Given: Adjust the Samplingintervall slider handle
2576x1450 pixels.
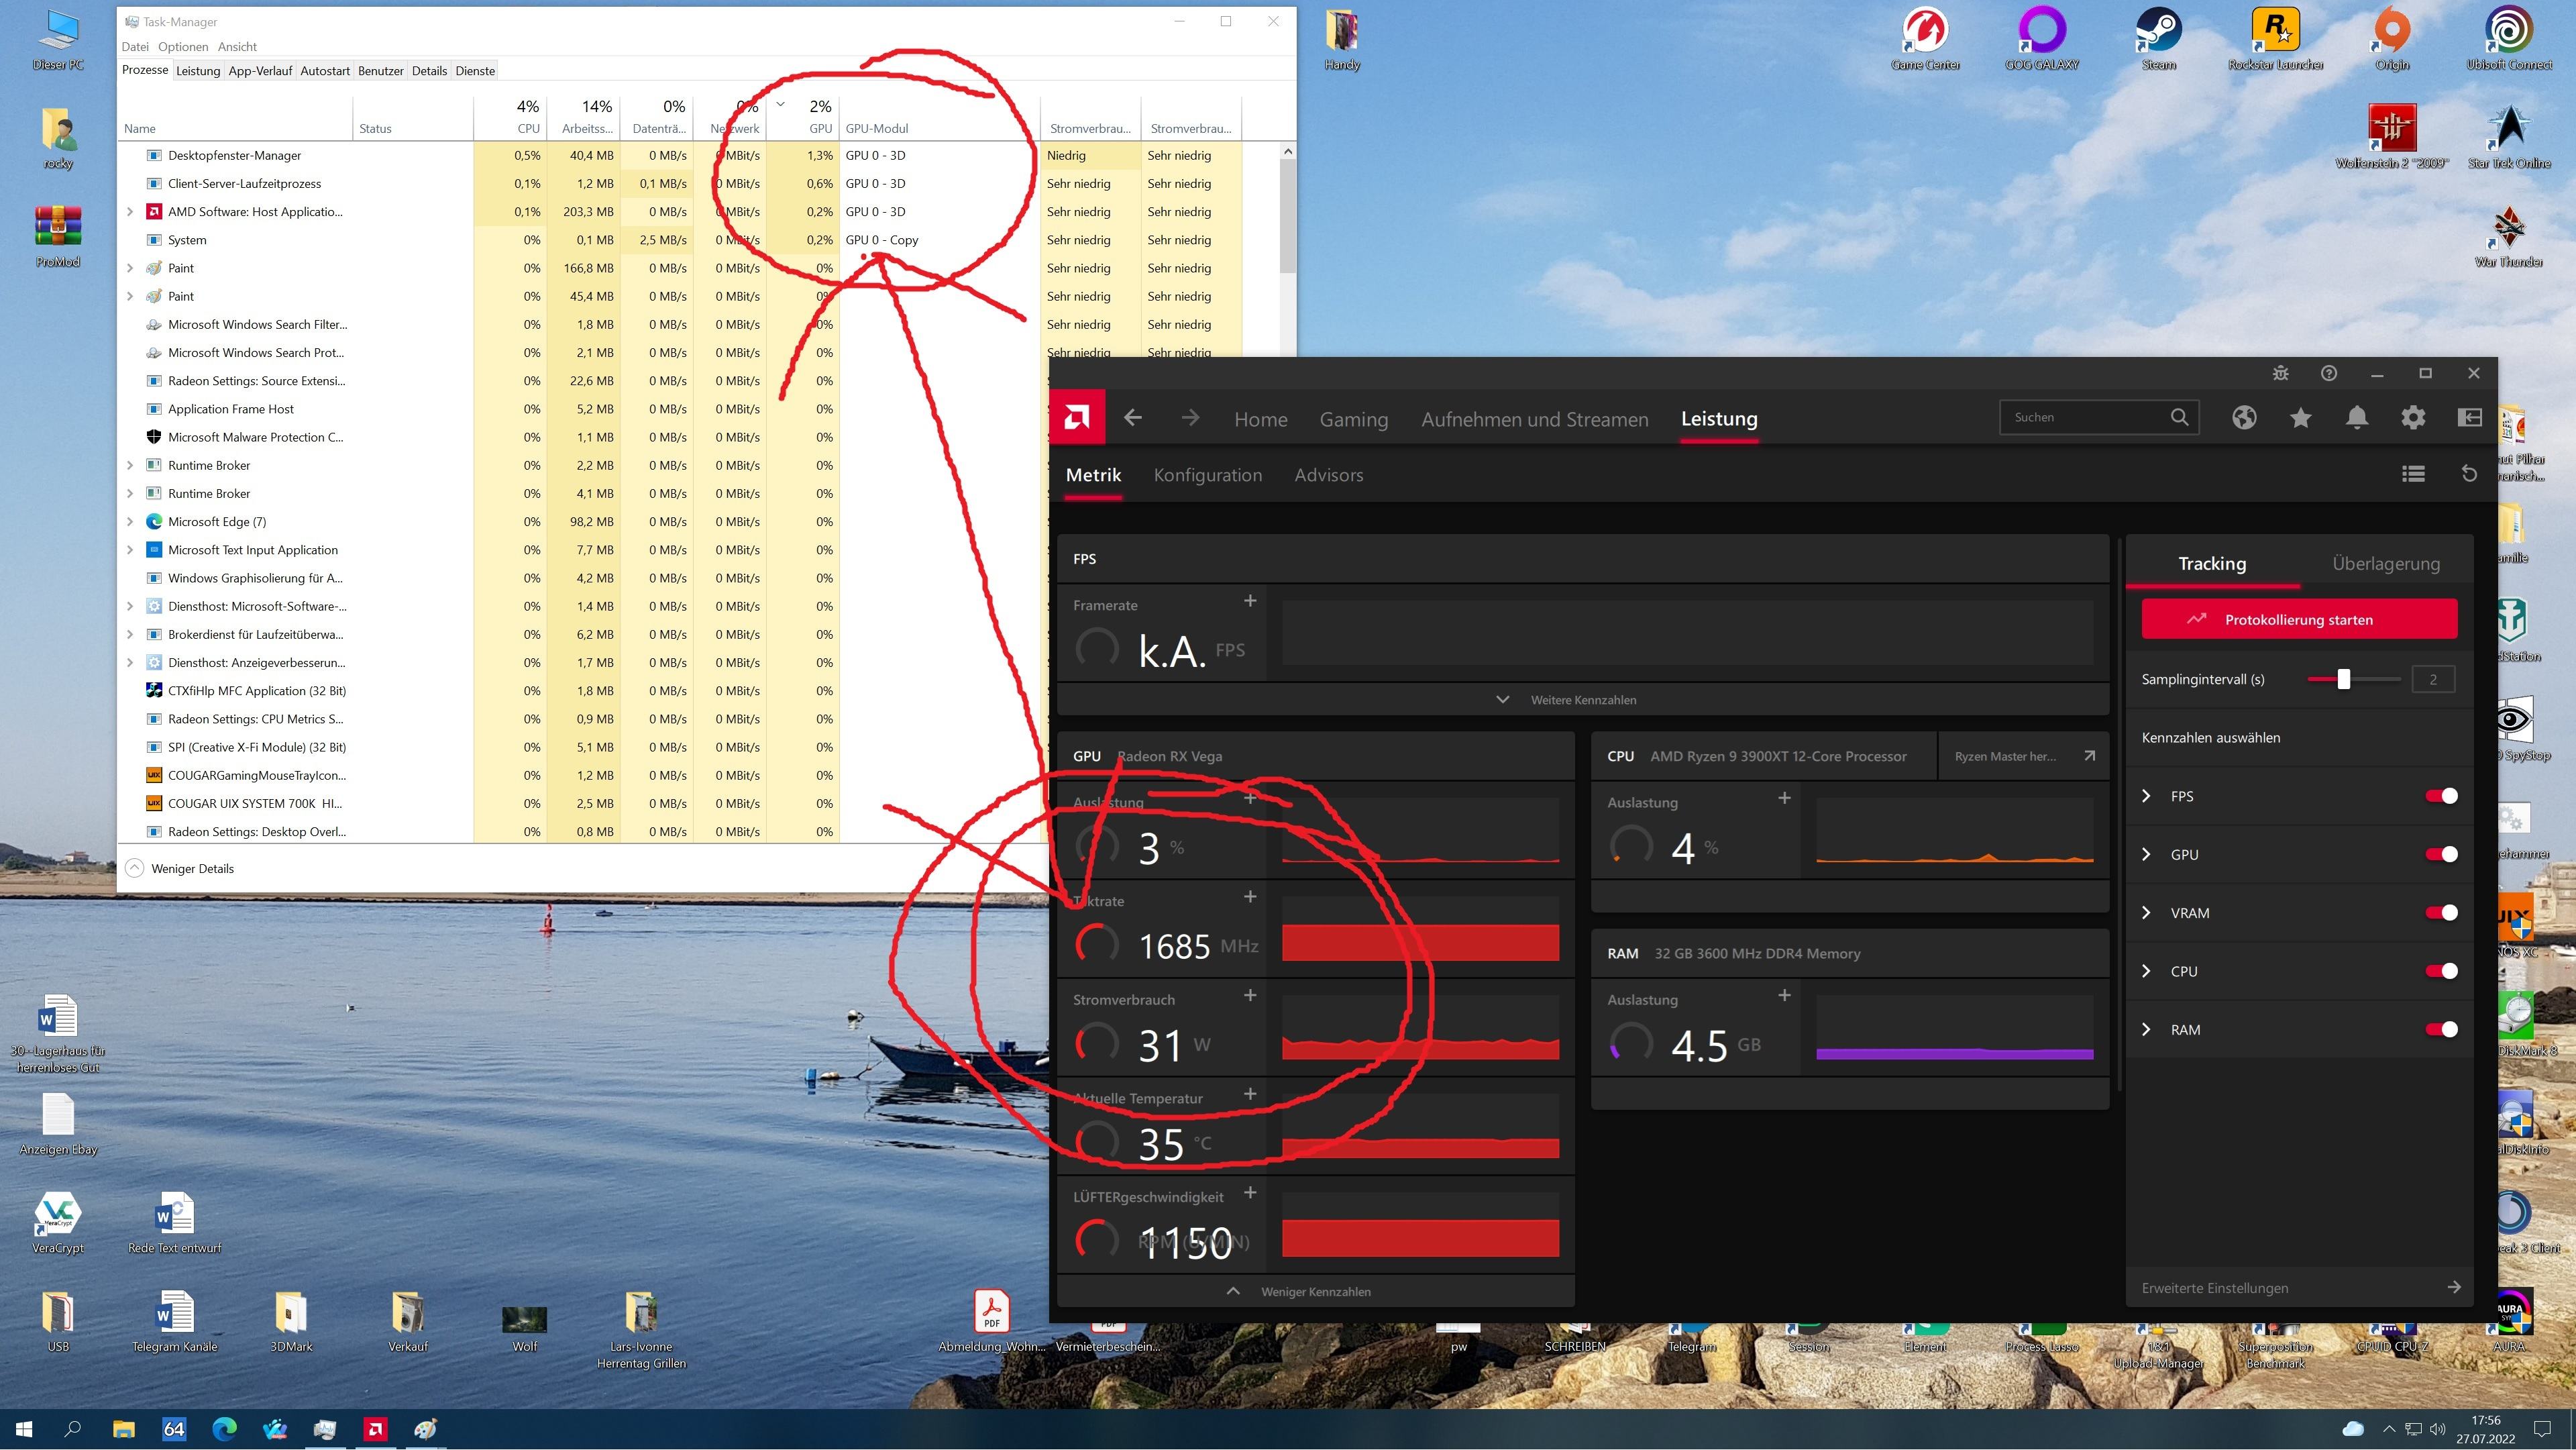Looking at the screenshot, I should click(2343, 680).
